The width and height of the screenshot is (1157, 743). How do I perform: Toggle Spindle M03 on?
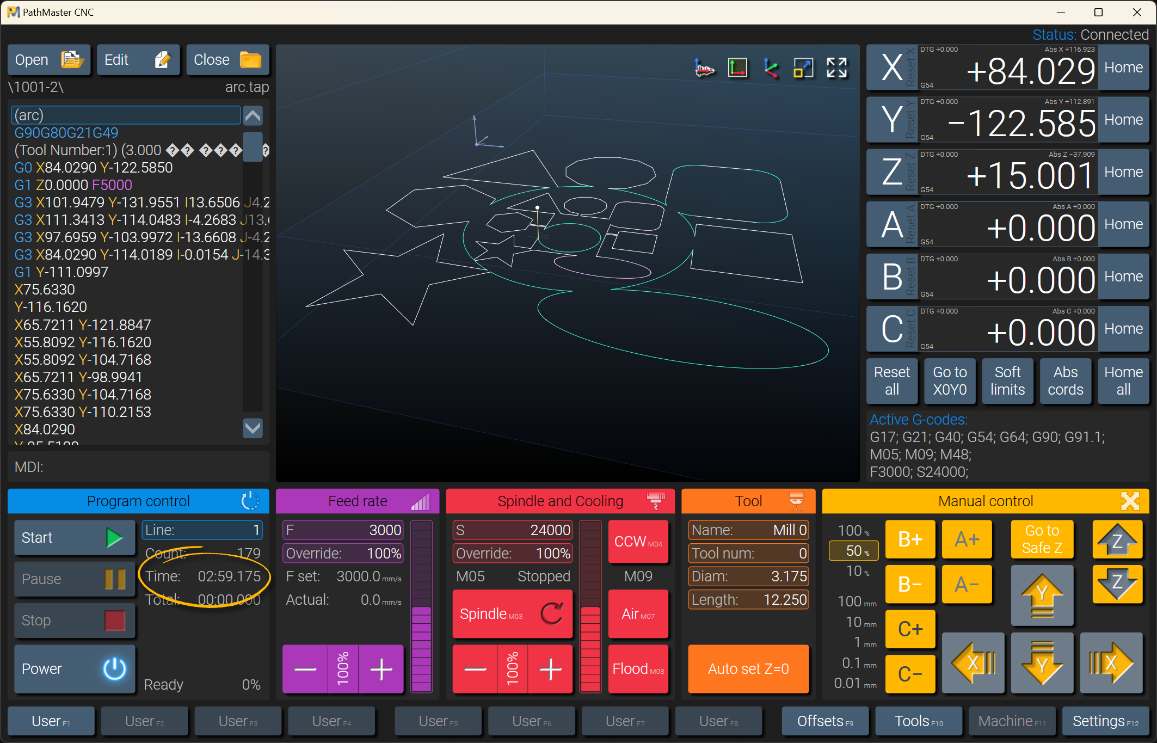(x=512, y=614)
